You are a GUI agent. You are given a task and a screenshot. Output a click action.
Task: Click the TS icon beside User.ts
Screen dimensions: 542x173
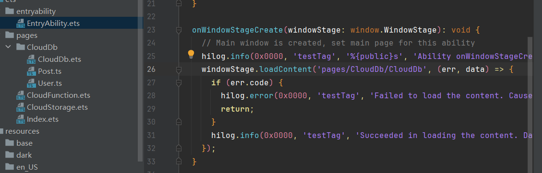click(32, 83)
